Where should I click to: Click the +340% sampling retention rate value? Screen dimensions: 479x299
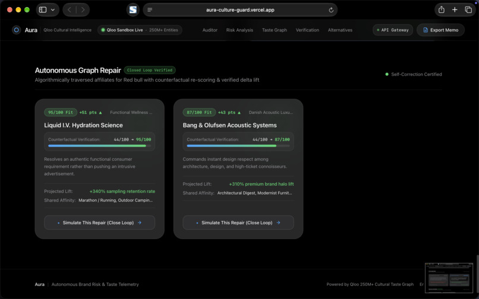122,191
